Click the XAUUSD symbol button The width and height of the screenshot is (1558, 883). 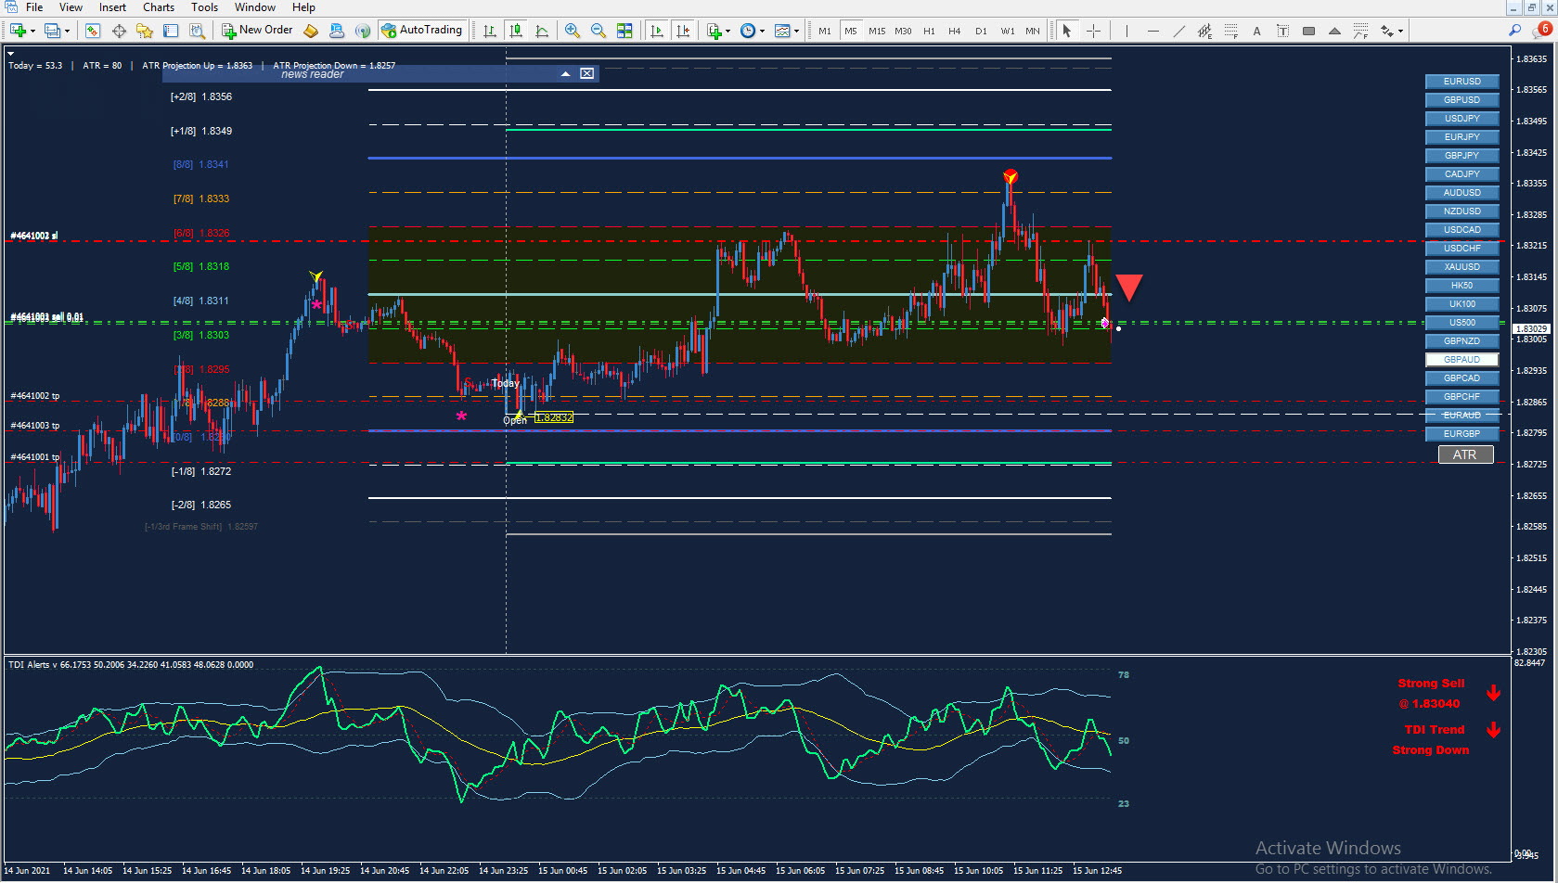(x=1461, y=267)
